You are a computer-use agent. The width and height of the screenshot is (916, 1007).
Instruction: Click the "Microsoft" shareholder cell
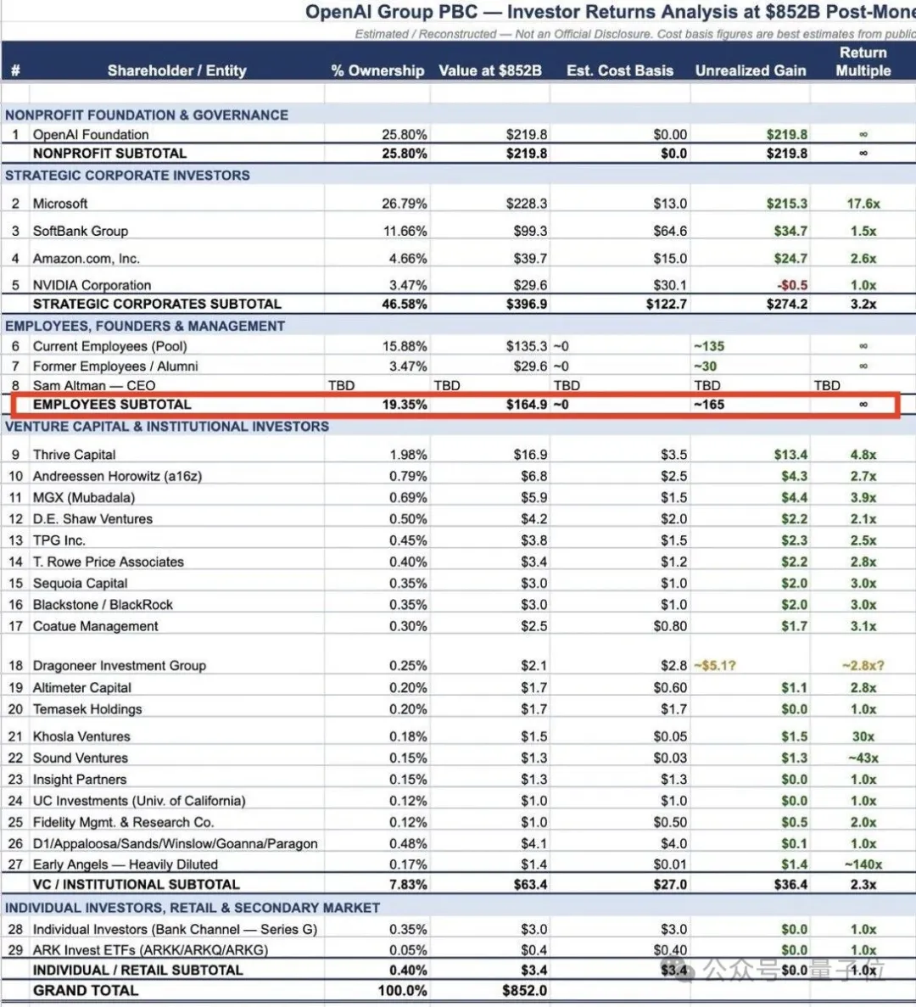59,204
